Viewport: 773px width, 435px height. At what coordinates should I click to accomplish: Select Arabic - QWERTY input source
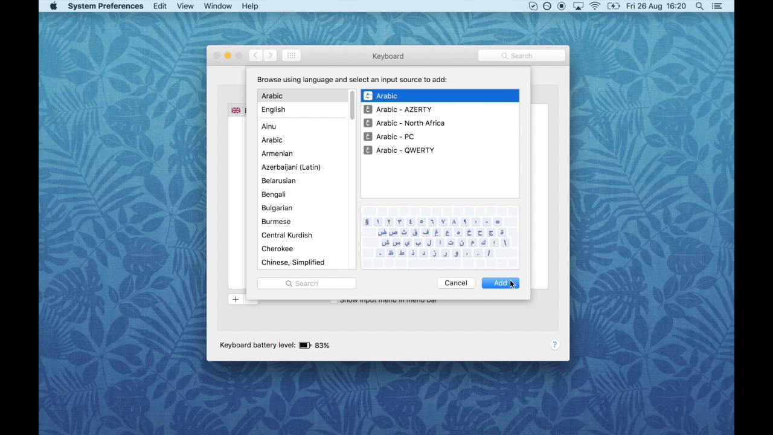(x=440, y=150)
